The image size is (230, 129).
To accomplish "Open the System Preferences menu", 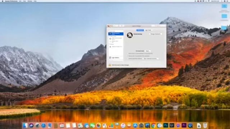I will point(11,1).
